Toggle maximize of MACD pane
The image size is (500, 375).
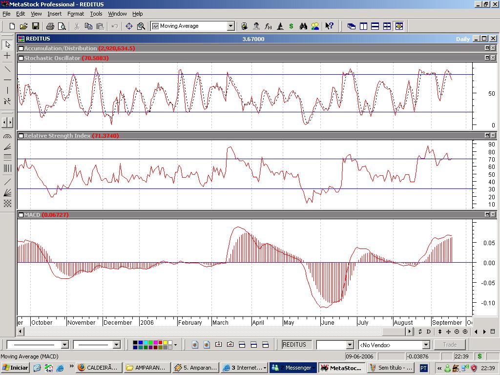click(487, 214)
